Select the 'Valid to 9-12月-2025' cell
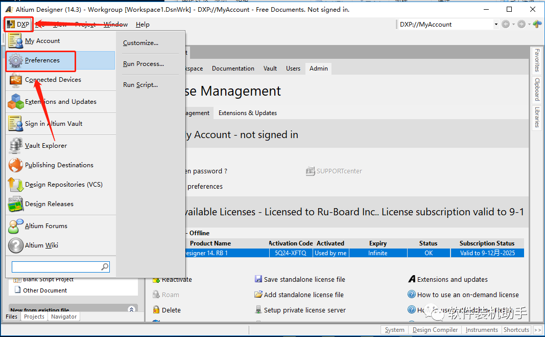This screenshot has width=545, height=337. [x=487, y=253]
